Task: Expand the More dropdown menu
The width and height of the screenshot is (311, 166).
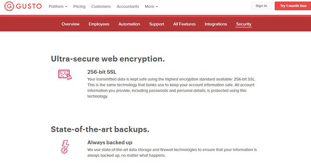Action: (152, 7)
